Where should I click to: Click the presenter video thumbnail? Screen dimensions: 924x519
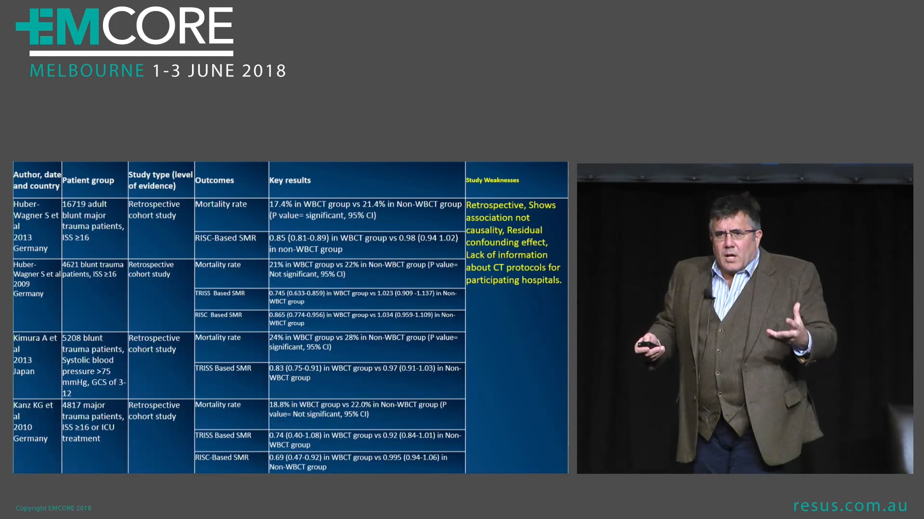tap(745, 318)
